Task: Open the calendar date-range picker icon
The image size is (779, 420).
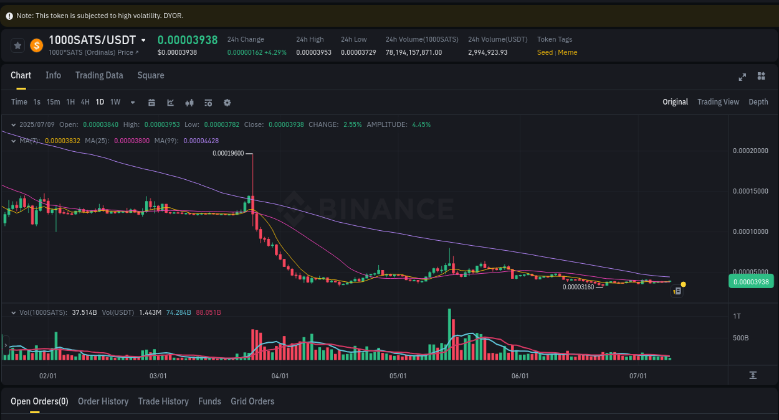Action: (151, 102)
